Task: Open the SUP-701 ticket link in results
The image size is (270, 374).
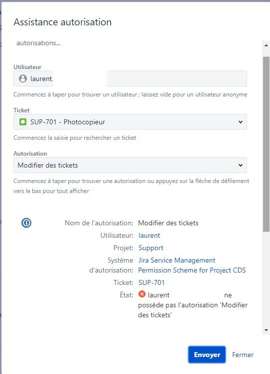Action: point(151,282)
